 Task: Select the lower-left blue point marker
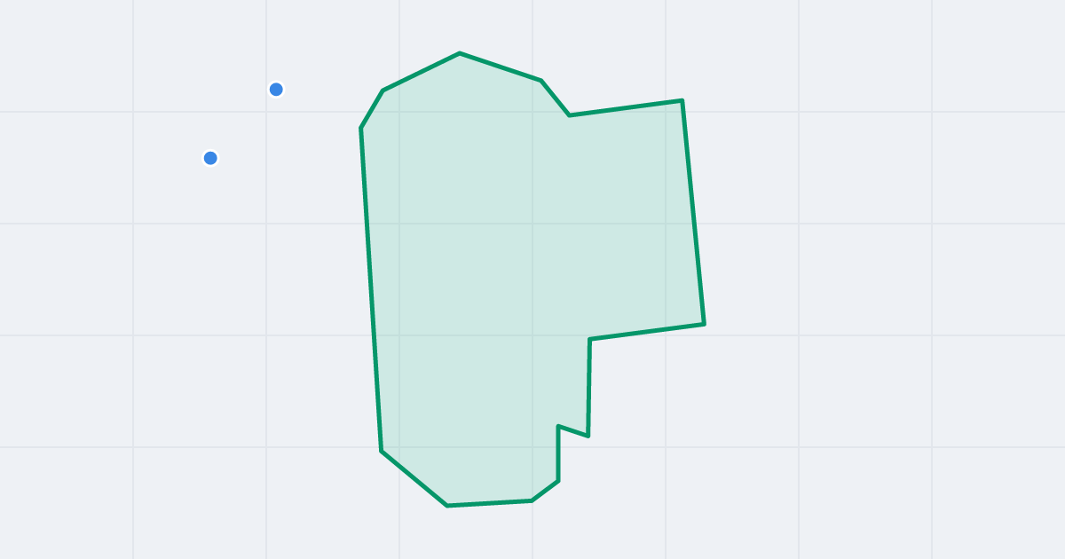210,158
